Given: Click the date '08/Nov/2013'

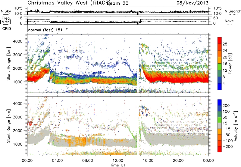Looking at the screenshot, I should tap(192, 3).
